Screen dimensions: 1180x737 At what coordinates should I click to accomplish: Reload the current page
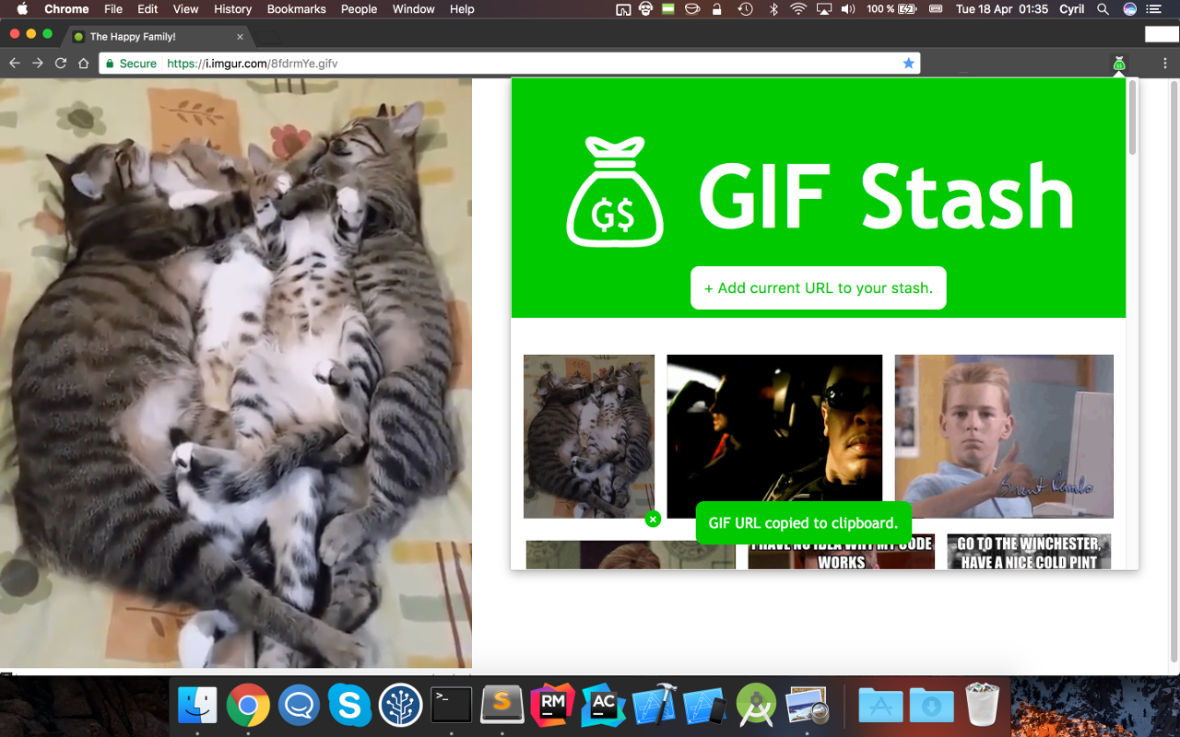[x=61, y=64]
